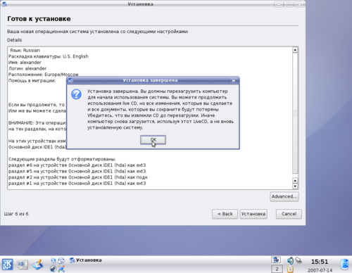
Task: Close the Установка завершена dialog
Action: coord(234,80)
